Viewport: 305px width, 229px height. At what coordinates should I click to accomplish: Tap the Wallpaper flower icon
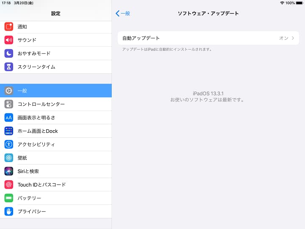point(9,158)
